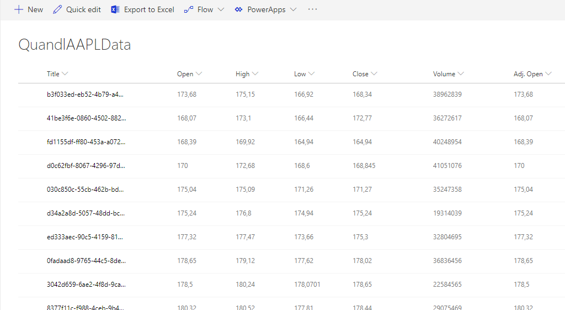
Task: Click the Flow icon in command bar
Action: coord(189,9)
